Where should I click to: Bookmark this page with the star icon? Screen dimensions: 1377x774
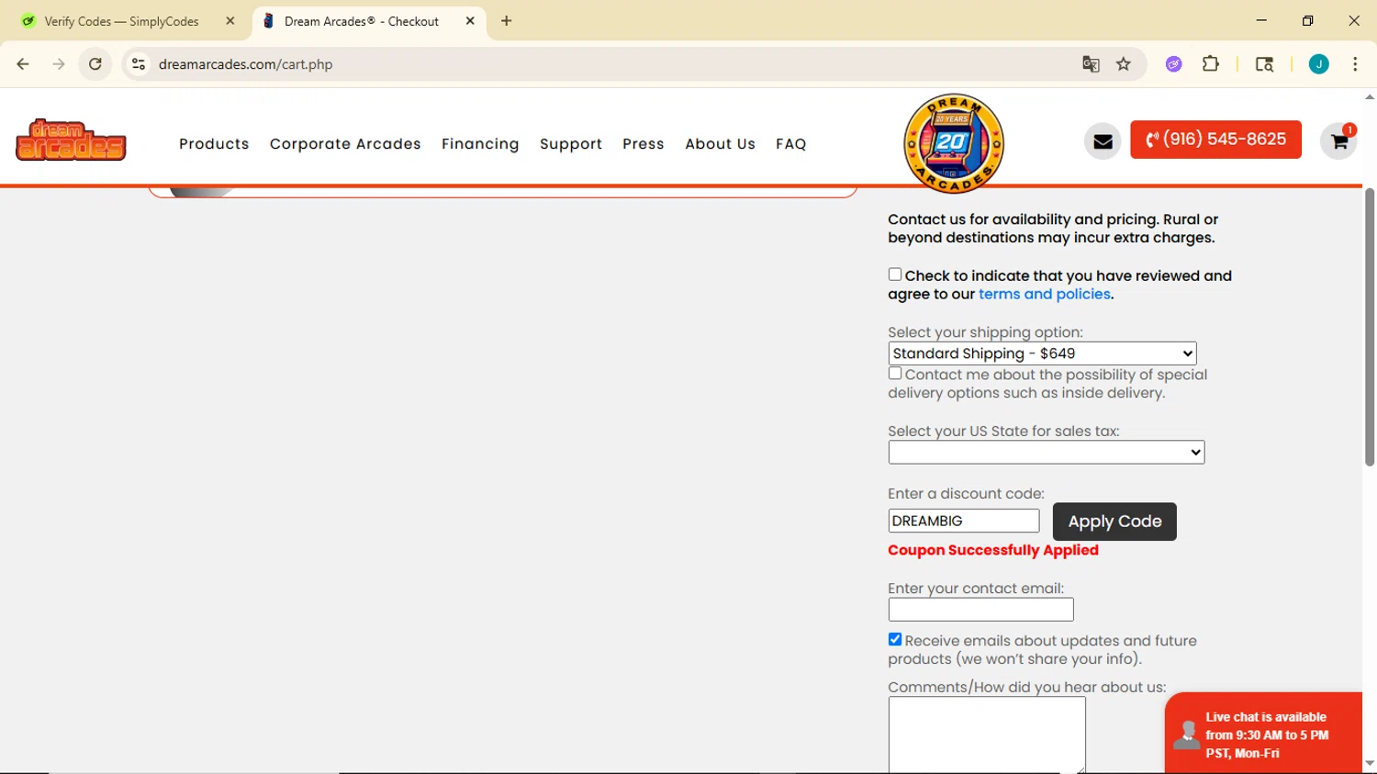[1124, 64]
